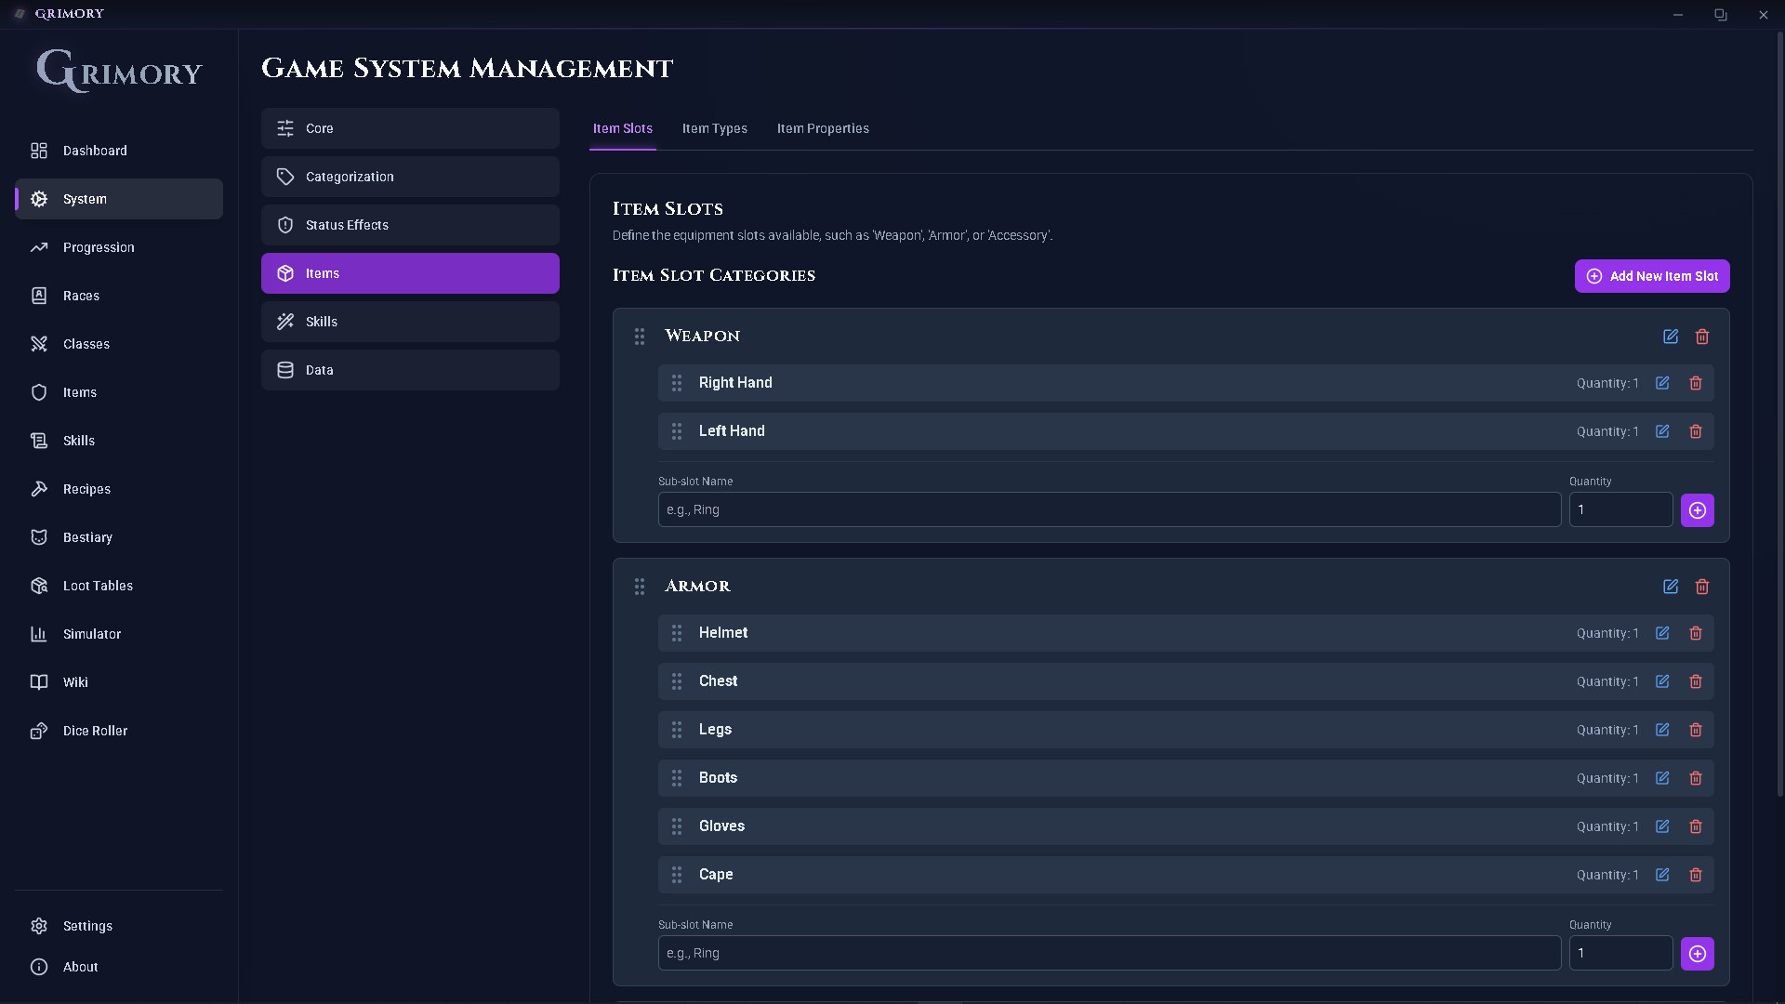Delete the Cape sub-slot
Screen dimensions: 1785x1004
(x=1696, y=875)
